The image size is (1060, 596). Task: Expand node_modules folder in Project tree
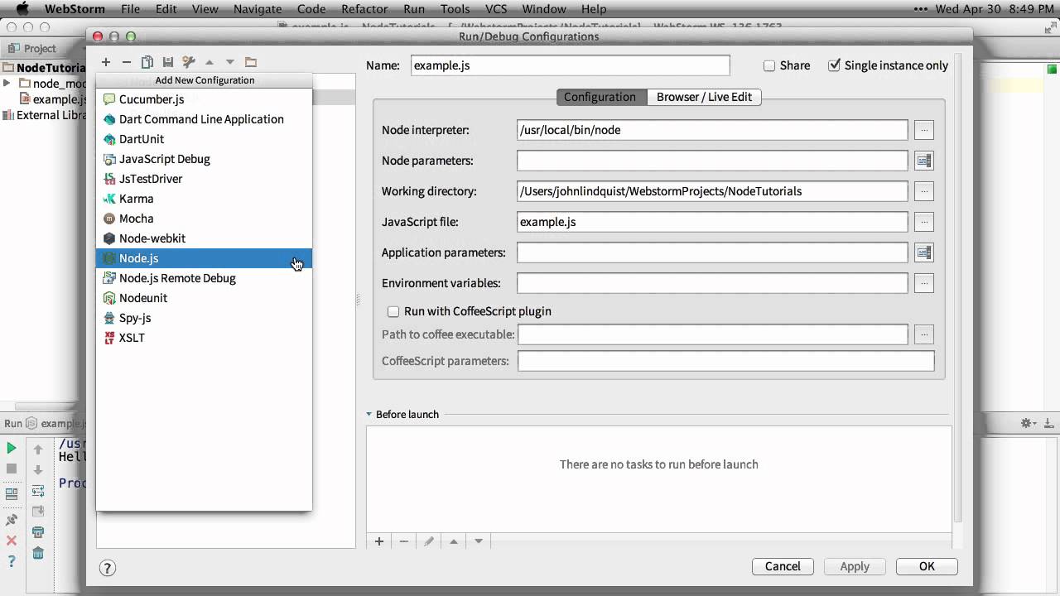point(7,84)
